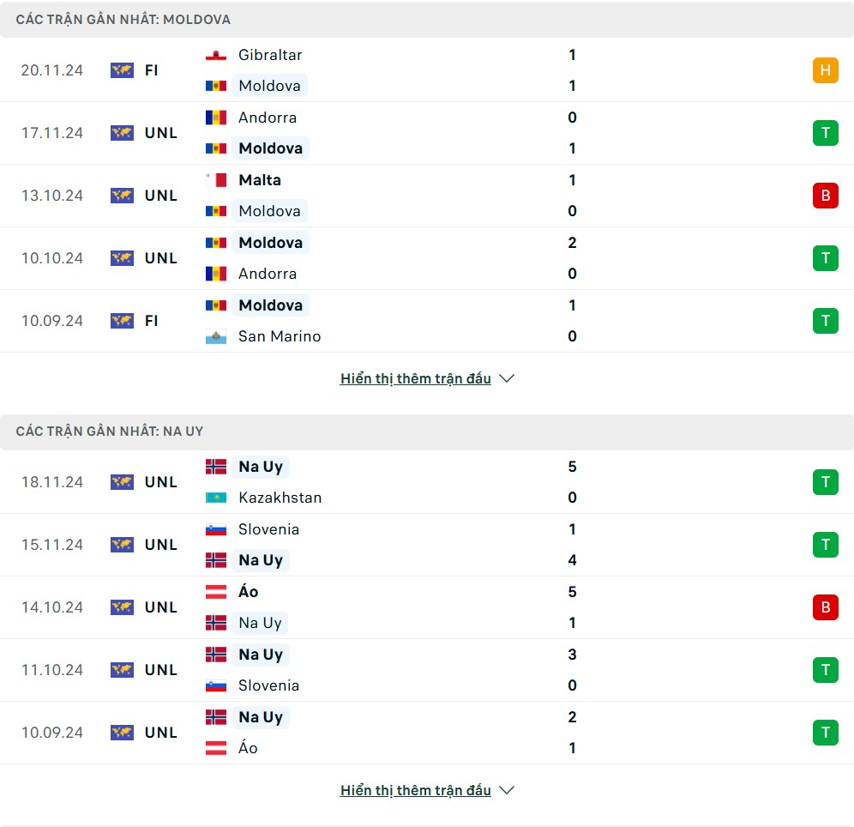Click the San Marino flag icon

[216, 336]
